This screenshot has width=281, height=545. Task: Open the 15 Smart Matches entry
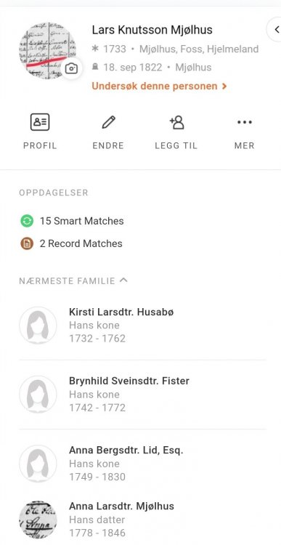tap(72, 221)
